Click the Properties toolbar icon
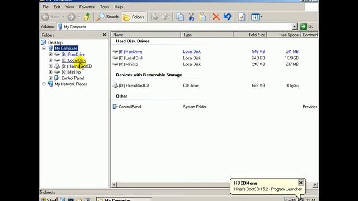The width and height of the screenshot is (358, 201). tap(242, 17)
